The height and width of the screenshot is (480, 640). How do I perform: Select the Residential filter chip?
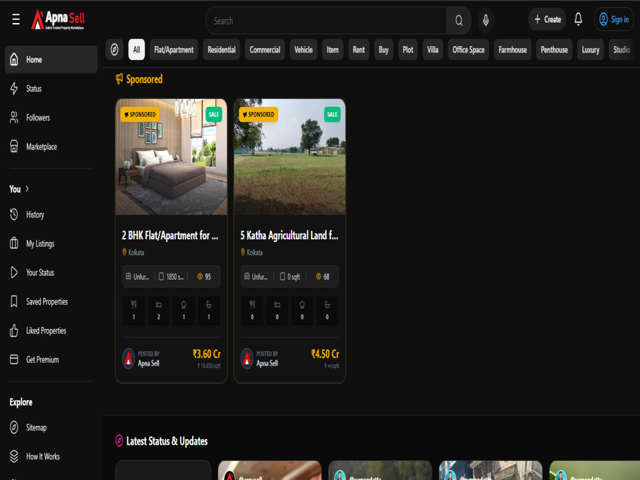click(221, 50)
